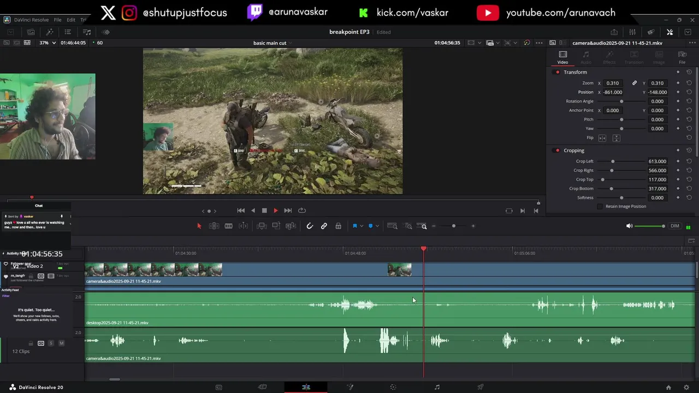Toggle clip linked selection chain
The height and width of the screenshot is (393, 699).
(324, 226)
